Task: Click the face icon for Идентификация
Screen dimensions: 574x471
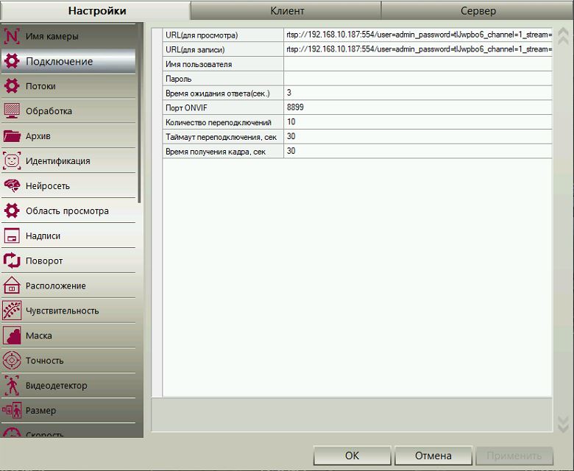Action: [x=12, y=160]
